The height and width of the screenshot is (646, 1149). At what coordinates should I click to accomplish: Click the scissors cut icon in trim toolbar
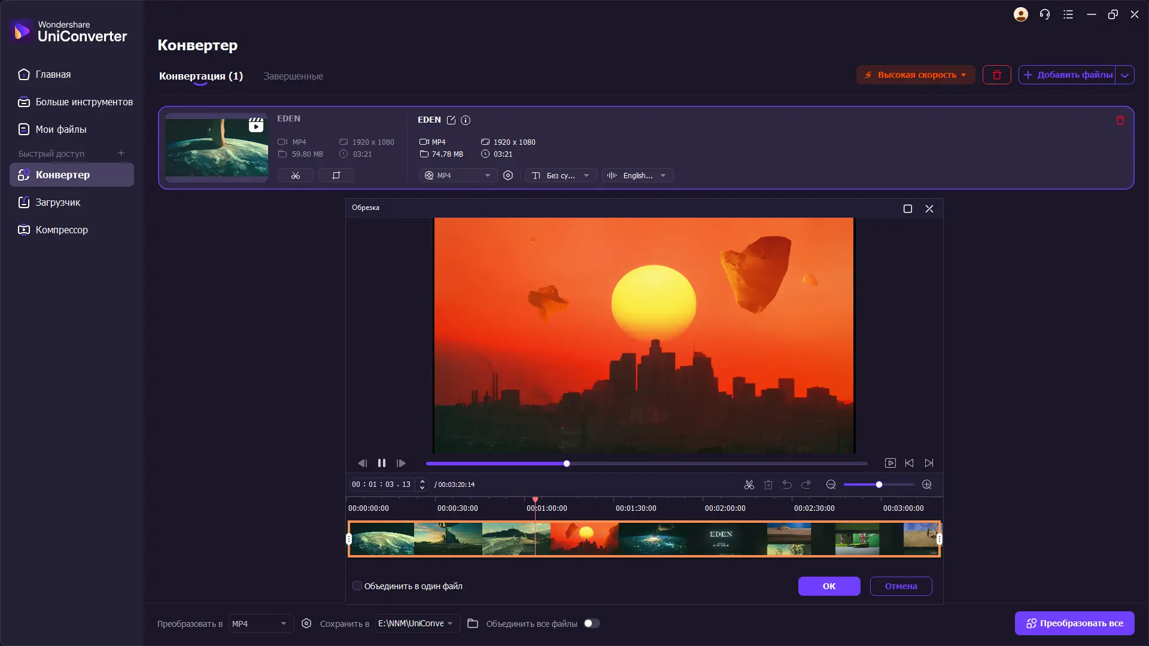(x=749, y=484)
